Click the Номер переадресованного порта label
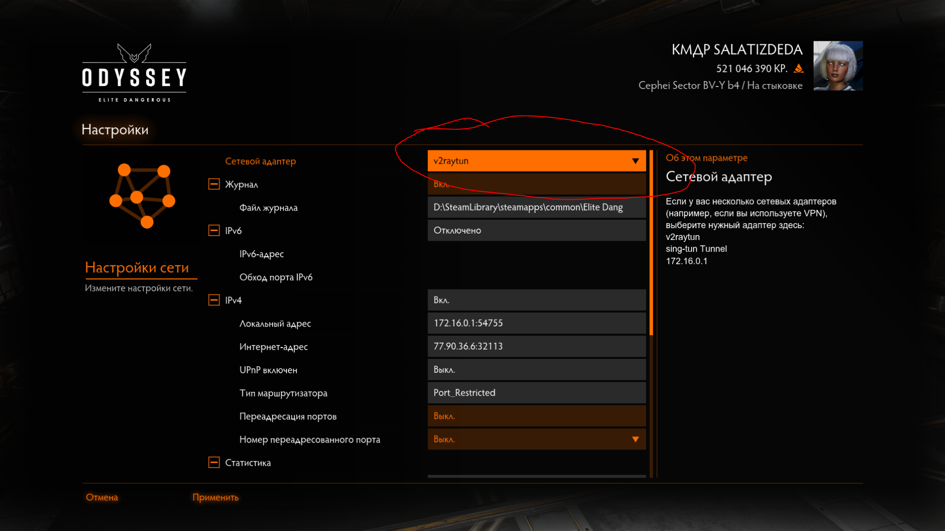The height and width of the screenshot is (531, 945). pos(310,440)
